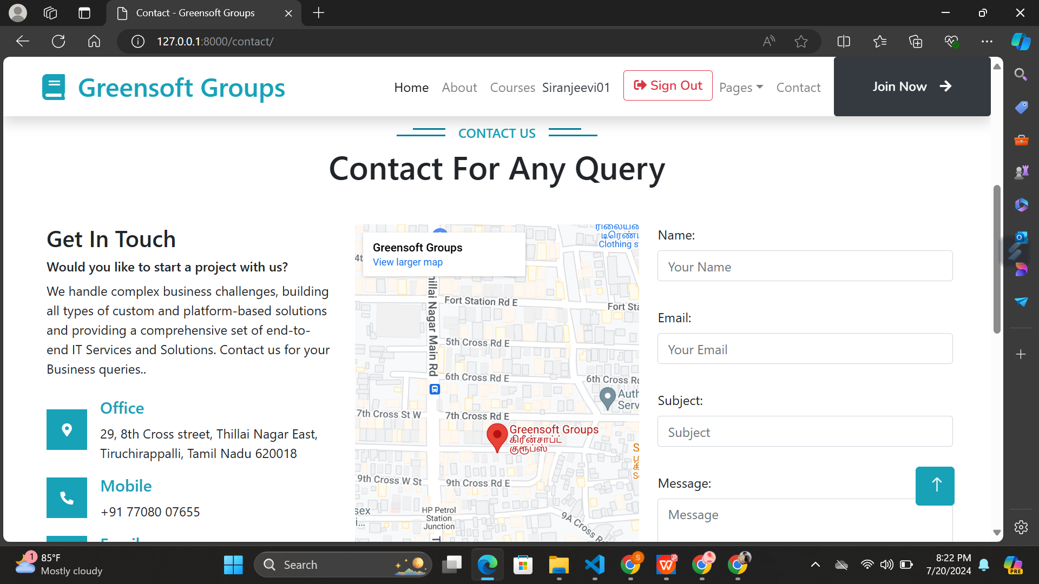The width and height of the screenshot is (1039, 584).
Task: Open sidebar paper plane Drop icon
Action: (1021, 302)
